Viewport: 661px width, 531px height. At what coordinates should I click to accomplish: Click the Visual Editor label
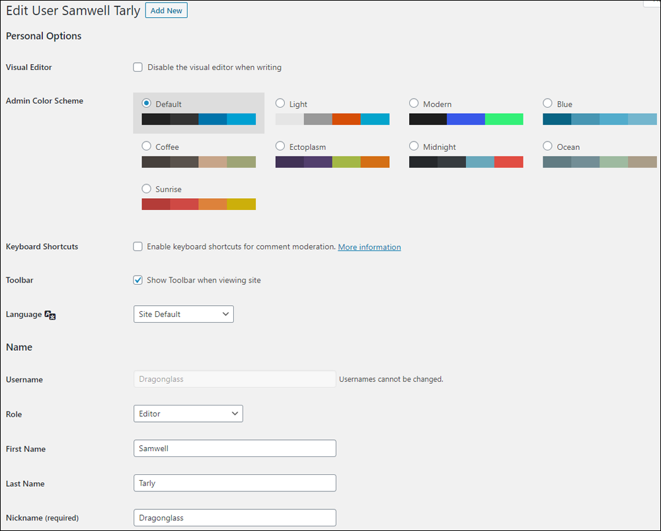(x=28, y=67)
